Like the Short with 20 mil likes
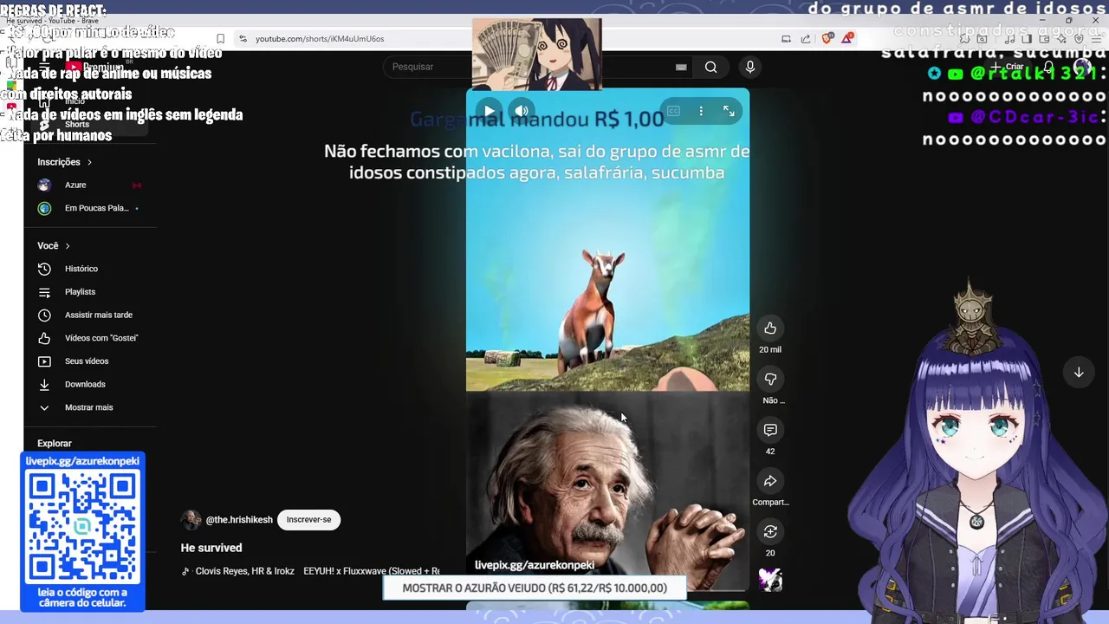This screenshot has height=624, width=1109. click(770, 328)
